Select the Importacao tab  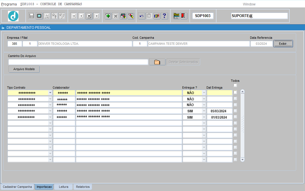[44, 187]
